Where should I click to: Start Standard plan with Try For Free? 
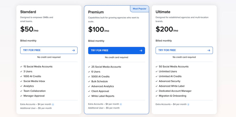click(x=49, y=50)
